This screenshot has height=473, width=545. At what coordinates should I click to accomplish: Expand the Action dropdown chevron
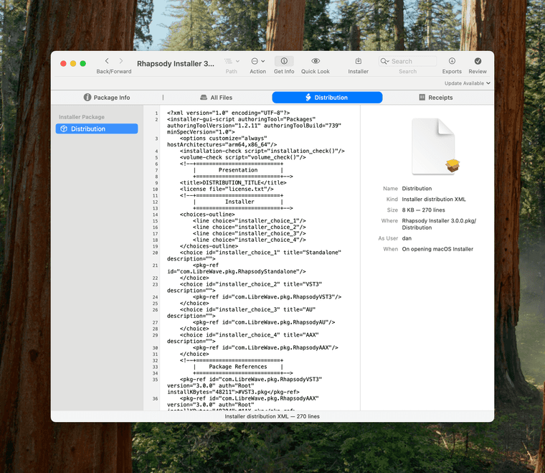263,61
